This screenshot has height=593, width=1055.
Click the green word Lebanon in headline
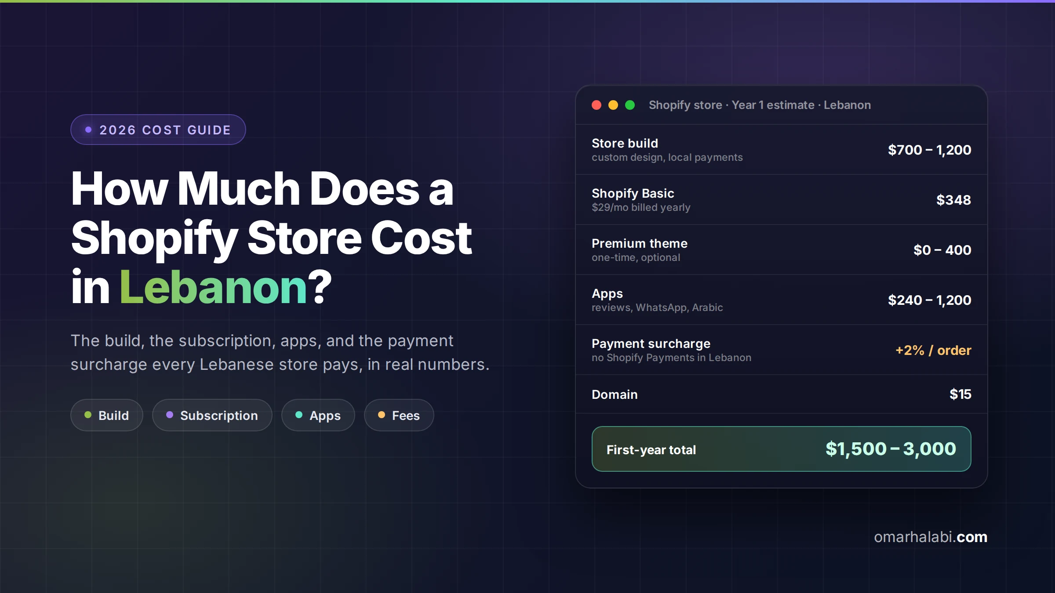click(x=213, y=287)
